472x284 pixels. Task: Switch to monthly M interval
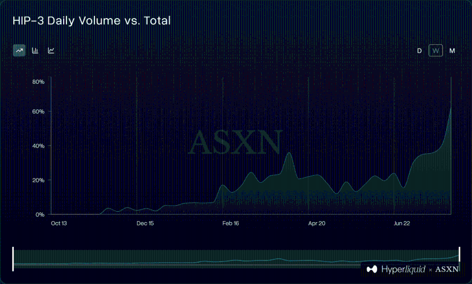pyautogui.click(x=452, y=51)
